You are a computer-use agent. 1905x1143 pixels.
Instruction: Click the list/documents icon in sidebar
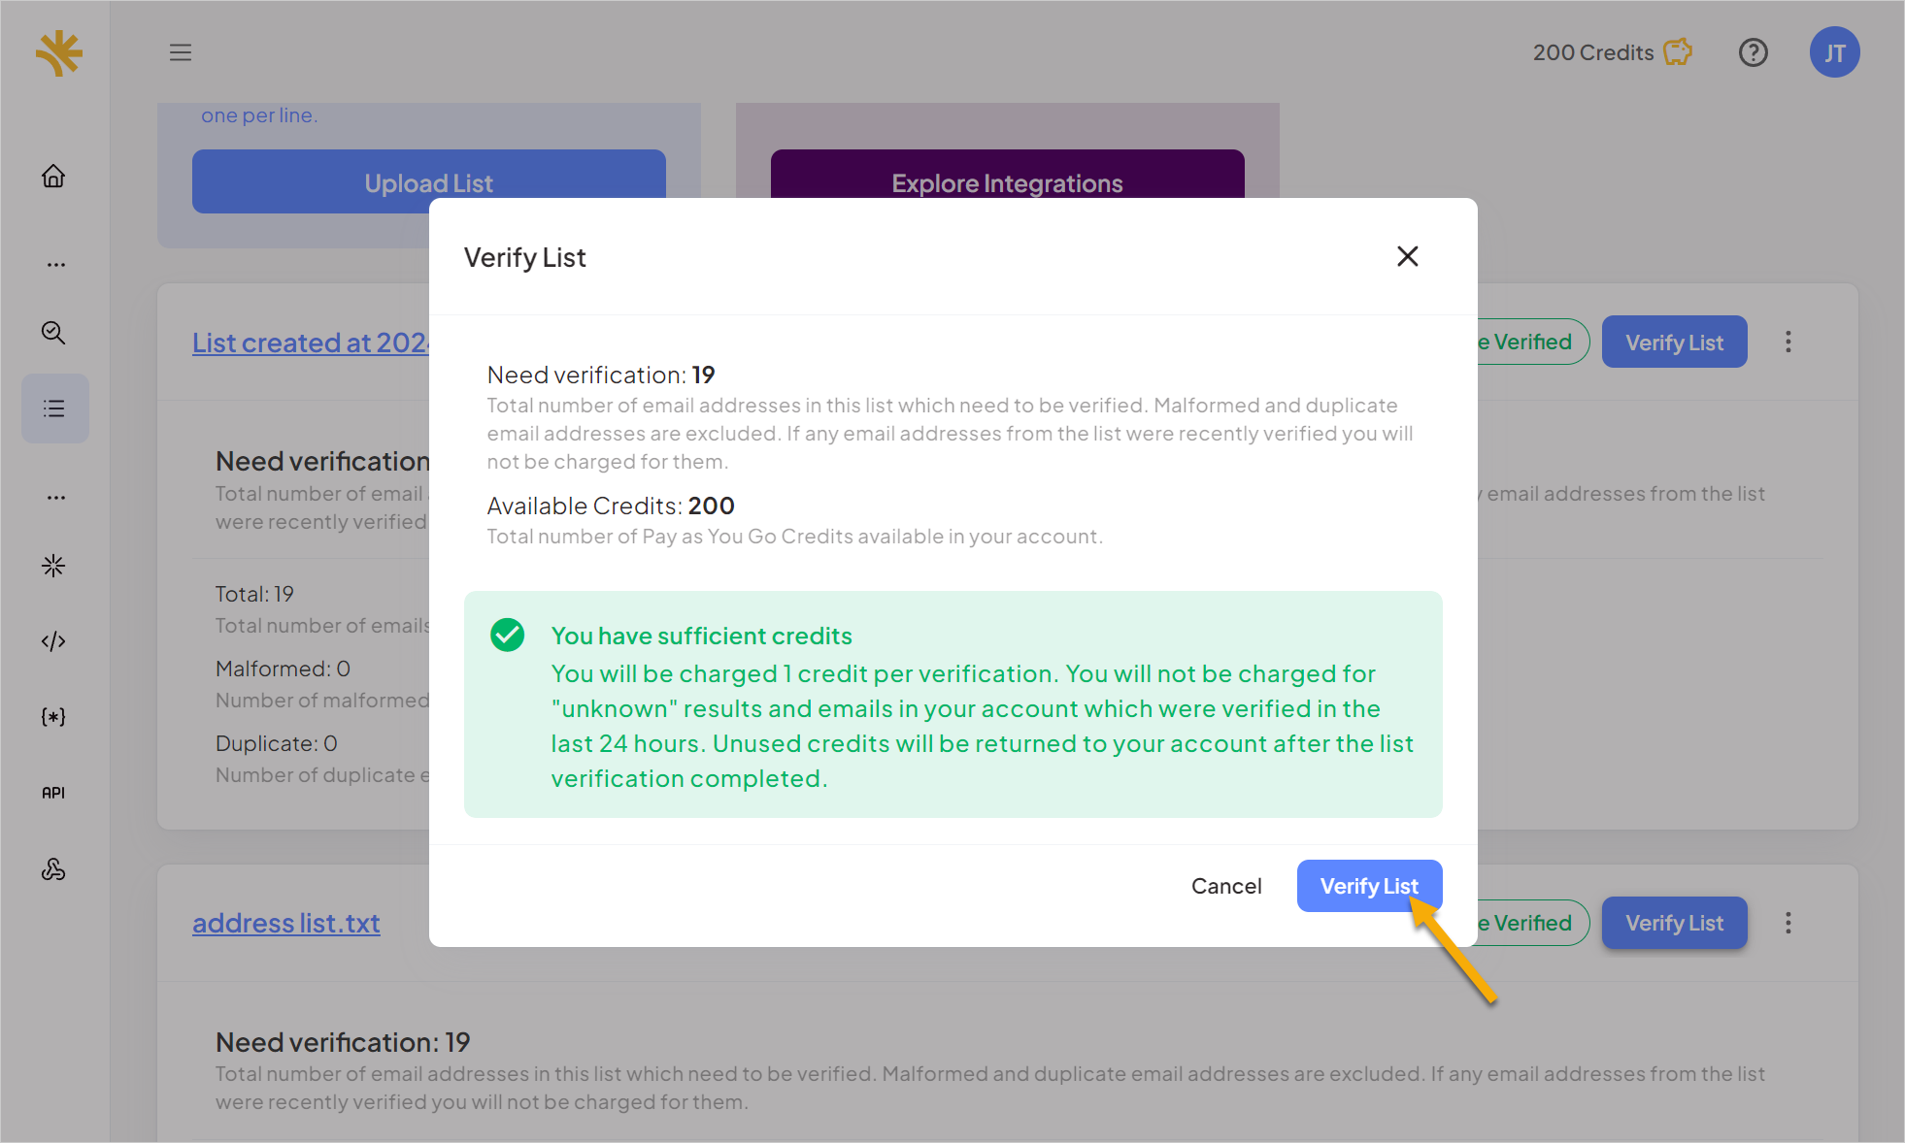point(55,408)
